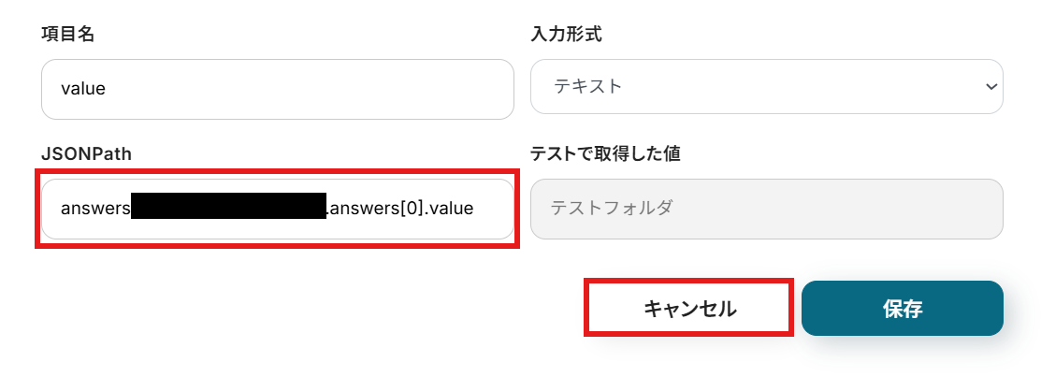Viewport: 1041px width, 377px height.
Task: Click ".answers[0].value" at the JSONPath end
Action: click(400, 208)
